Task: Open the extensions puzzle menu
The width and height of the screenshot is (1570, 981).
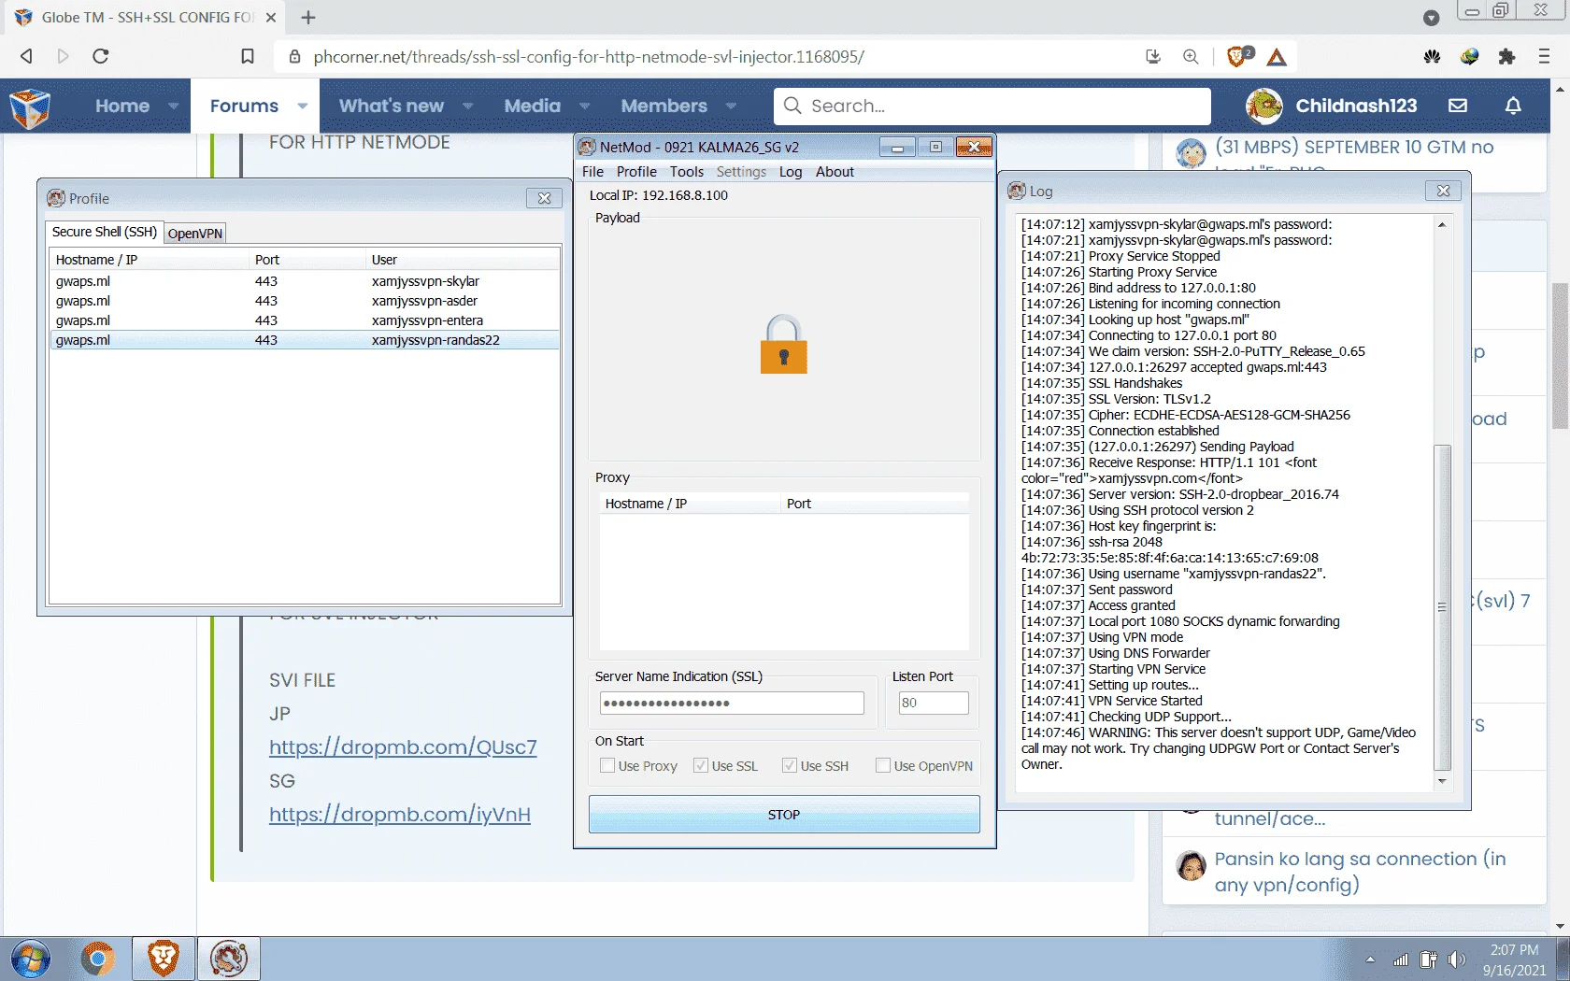Action: [x=1506, y=57]
